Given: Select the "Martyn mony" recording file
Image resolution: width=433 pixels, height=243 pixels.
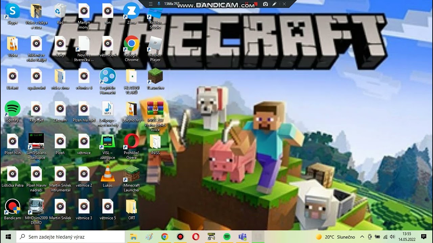Looking at the screenshot, I should 84,16.
